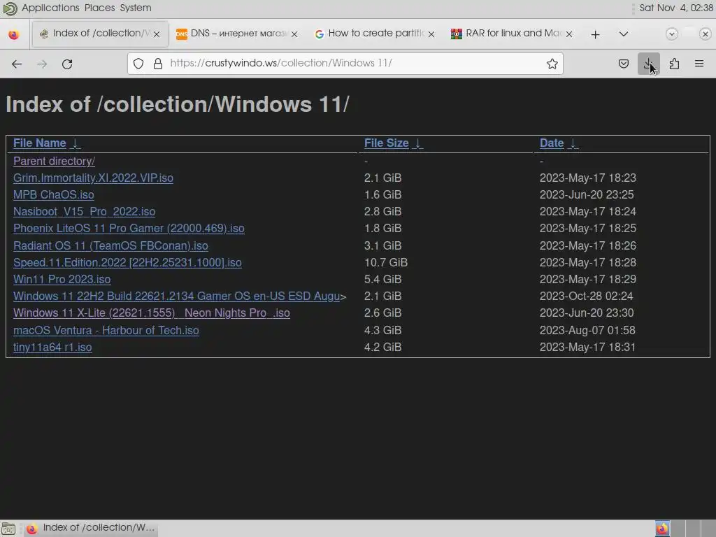Viewport: 716px width, 537px height.
Task: Open the Places menu
Action: [99, 8]
